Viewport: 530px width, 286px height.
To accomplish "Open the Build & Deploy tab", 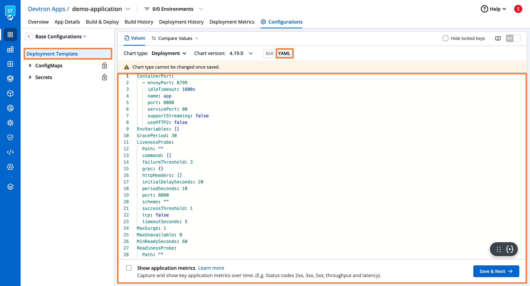I will point(102,22).
